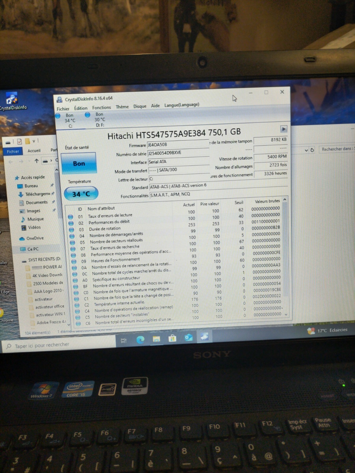Open activateur office folder in tree
The height and width of the screenshot is (473, 355).
49,307
